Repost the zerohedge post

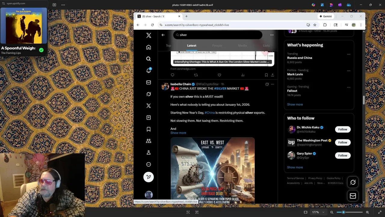tap(196, 75)
